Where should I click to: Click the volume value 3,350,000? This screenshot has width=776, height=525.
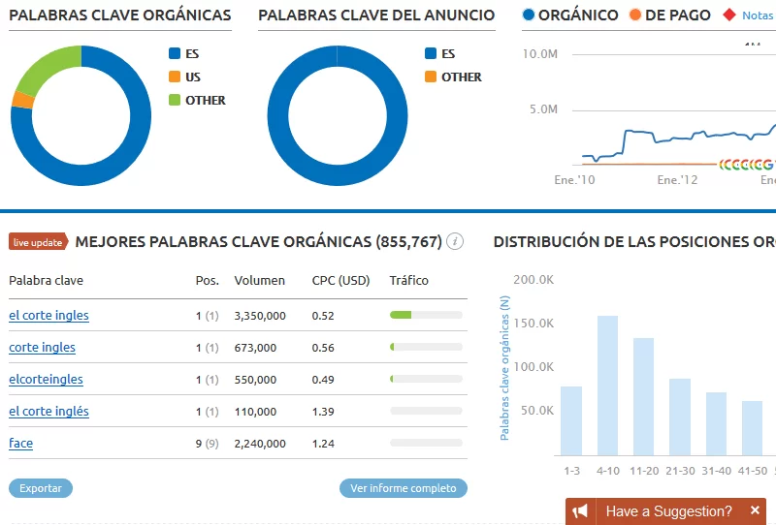[x=260, y=316]
